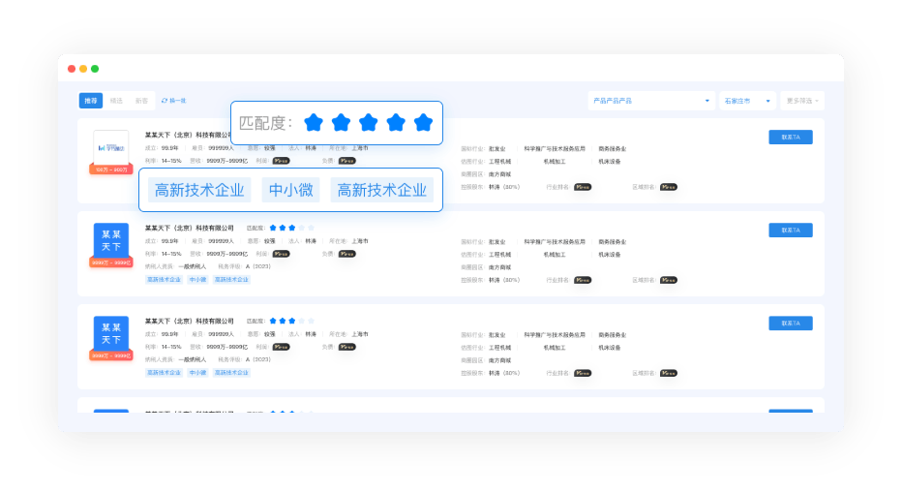Click the 区域排名 VIP badge in the third card
902x494 pixels.
tap(669, 373)
